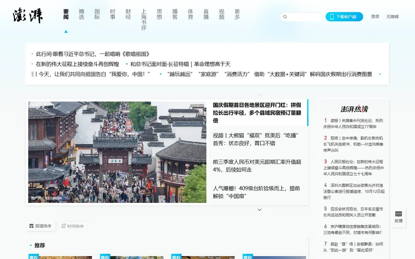The width and height of the screenshot is (415, 259).
Task: Open hot list item 6 京沪穗落地住房
Action: tap(353, 229)
